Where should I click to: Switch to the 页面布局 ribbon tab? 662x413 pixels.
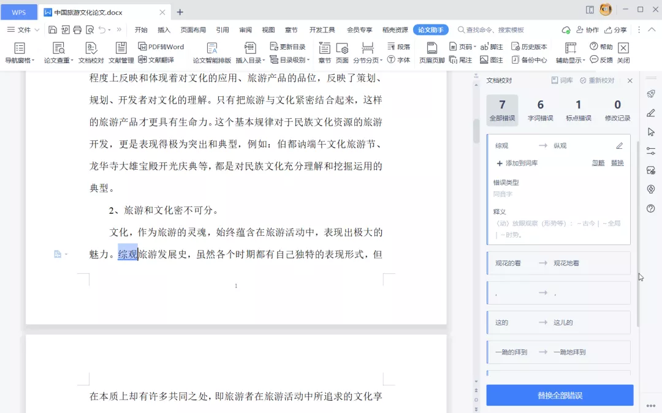click(193, 29)
